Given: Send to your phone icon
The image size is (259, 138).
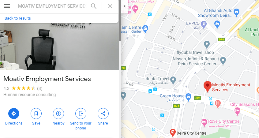Looking at the screenshot, I should click(81, 114).
